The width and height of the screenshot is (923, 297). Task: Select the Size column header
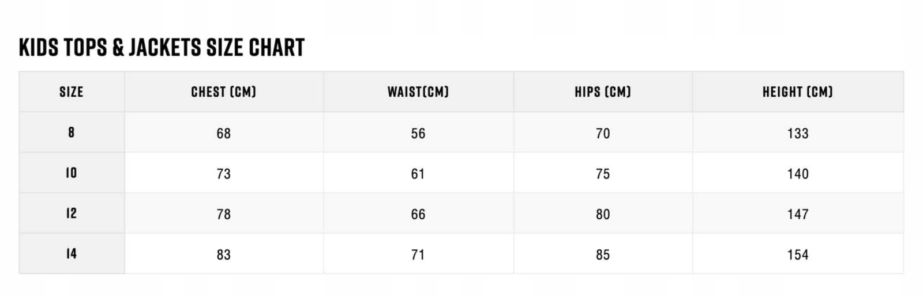[72, 92]
